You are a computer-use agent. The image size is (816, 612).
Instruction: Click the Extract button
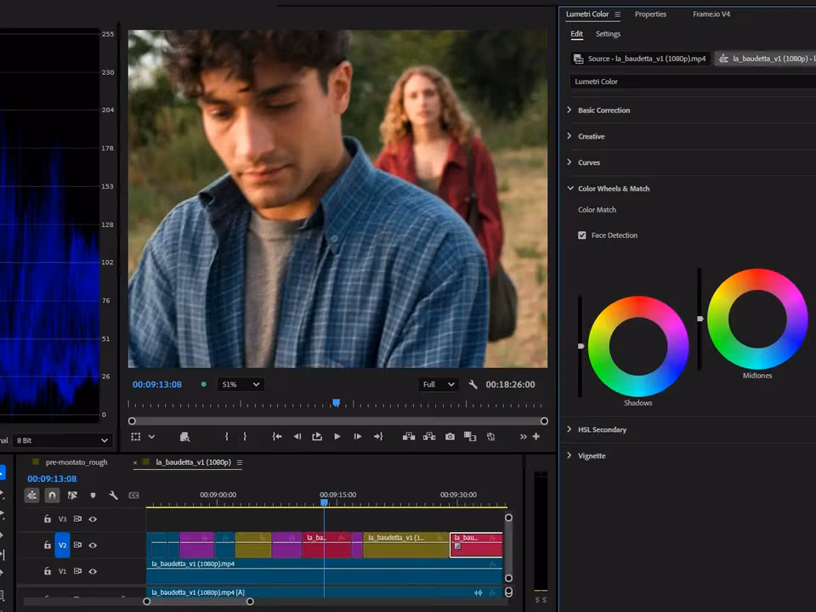pos(429,437)
